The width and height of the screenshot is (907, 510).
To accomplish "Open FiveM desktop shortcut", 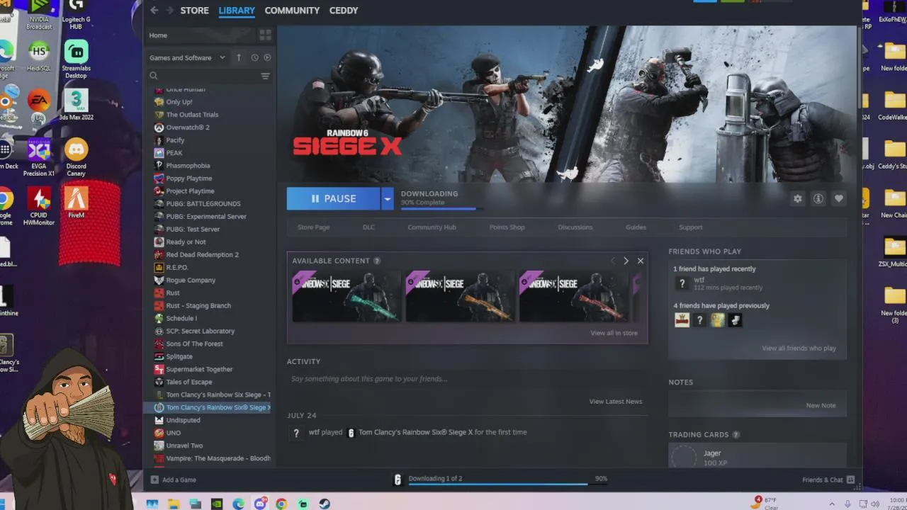I will [x=77, y=203].
